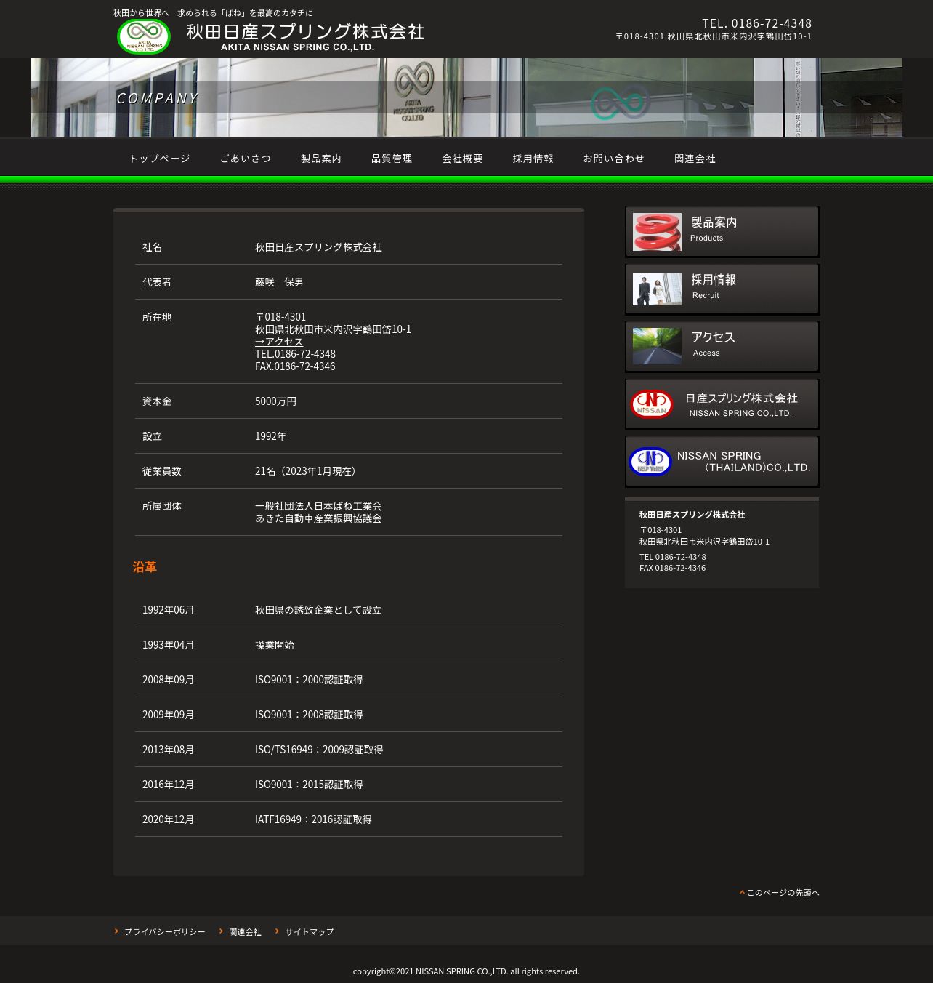
Task: Click the capital value 5000万円
Action: click(x=275, y=401)
